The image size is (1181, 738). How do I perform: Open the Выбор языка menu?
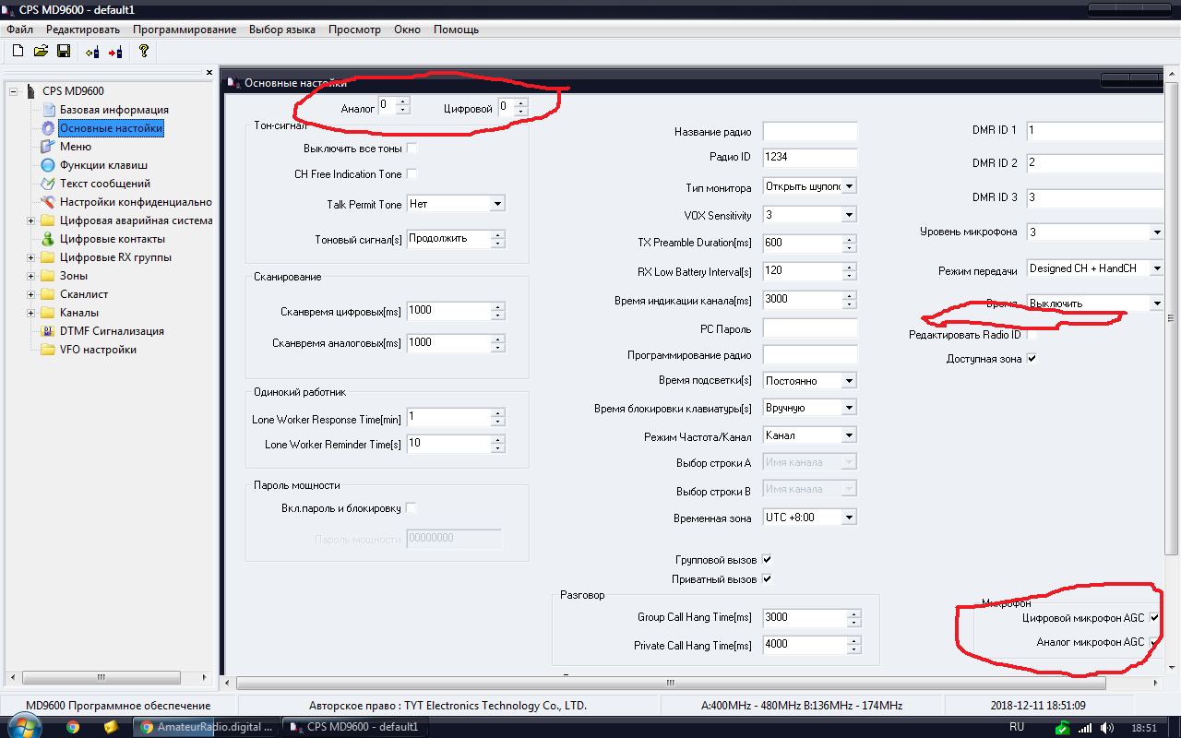[282, 30]
